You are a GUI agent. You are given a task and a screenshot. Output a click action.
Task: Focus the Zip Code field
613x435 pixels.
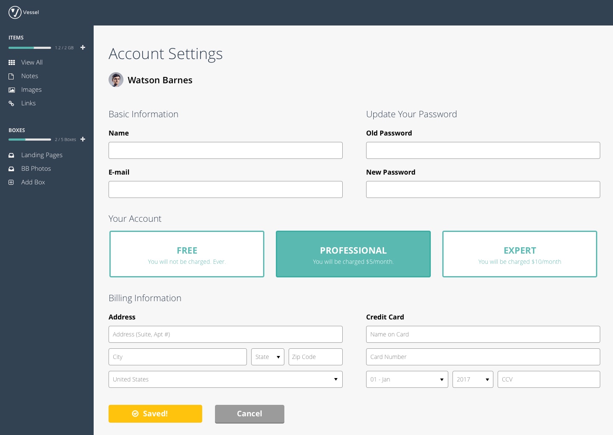click(315, 357)
